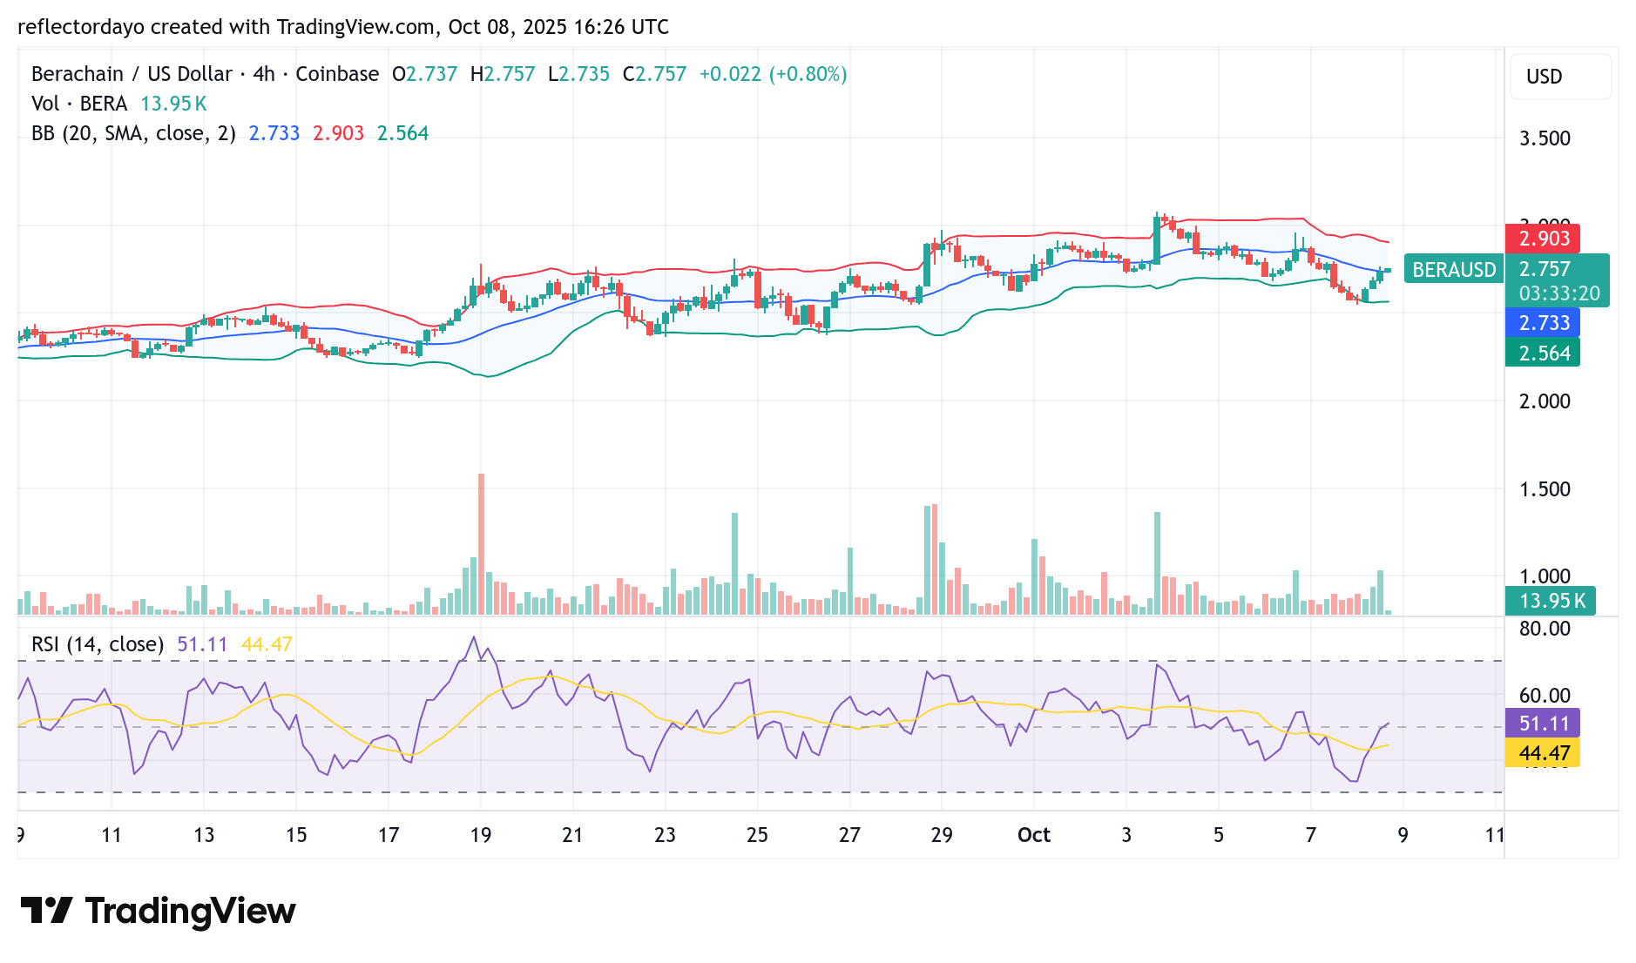Viewport: 1636px width, 963px height.
Task: Click the TradingView logo icon
Action: [x=46, y=911]
